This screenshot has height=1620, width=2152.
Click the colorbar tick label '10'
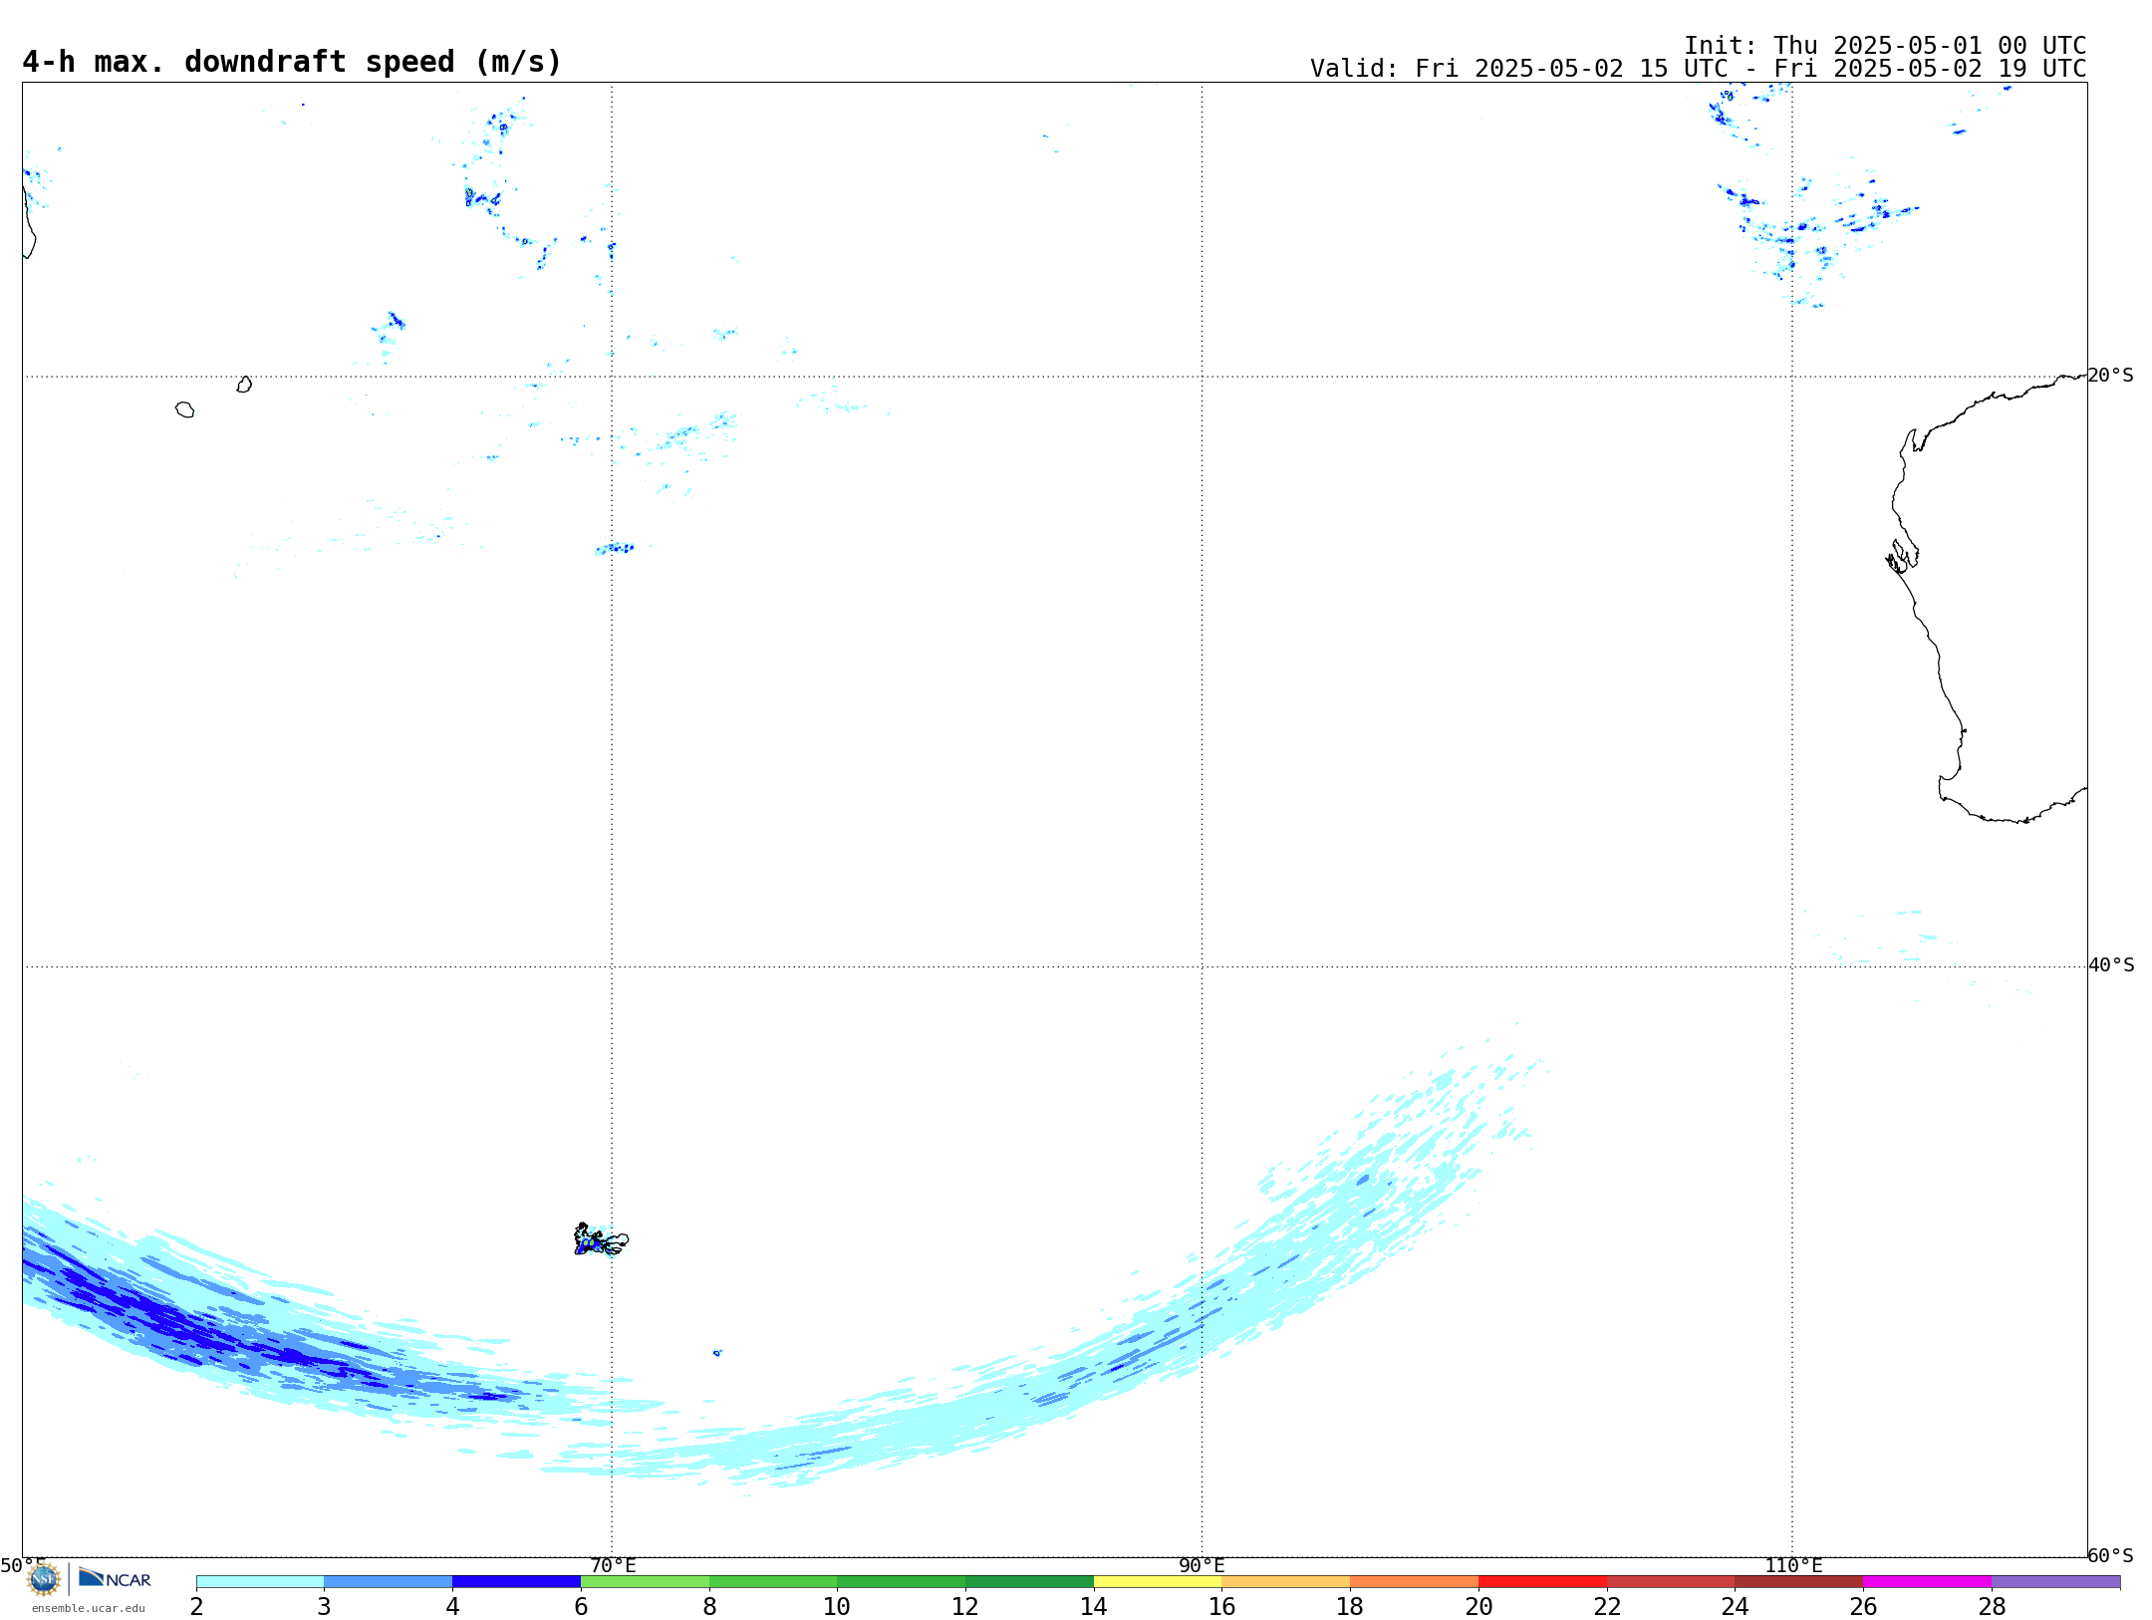tap(837, 1607)
